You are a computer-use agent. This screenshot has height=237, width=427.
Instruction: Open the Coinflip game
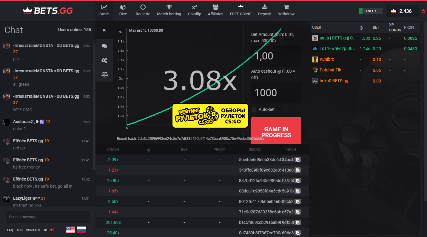pyautogui.click(x=195, y=10)
